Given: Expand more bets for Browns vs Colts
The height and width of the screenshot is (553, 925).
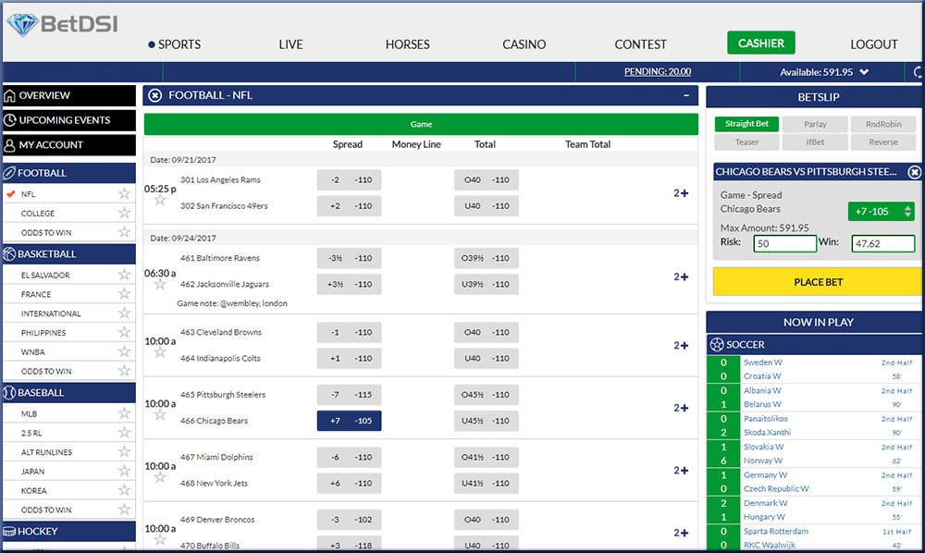Looking at the screenshot, I should click(681, 346).
